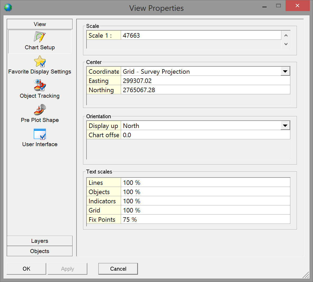Select Favorite Display Settings star icon
Viewport: 313px width, 282px height.
pyautogui.click(x=40, y=62)
